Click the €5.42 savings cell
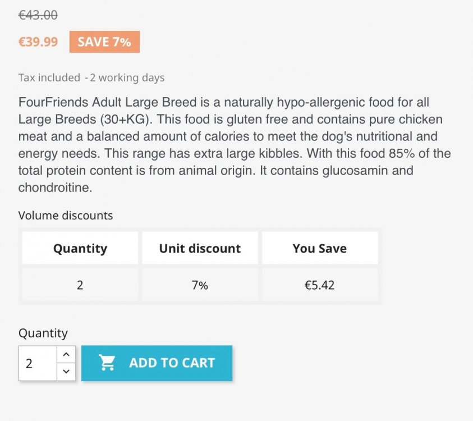 tap(319, 285)
